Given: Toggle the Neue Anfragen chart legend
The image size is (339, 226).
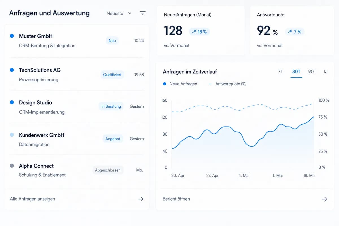Looking at the screenshot, I should pyautogui.click(x=180, y=84).
